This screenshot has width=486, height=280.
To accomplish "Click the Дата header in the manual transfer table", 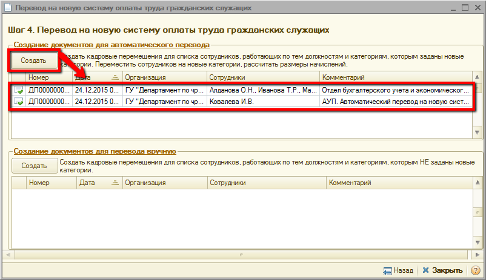I will 97,182.
